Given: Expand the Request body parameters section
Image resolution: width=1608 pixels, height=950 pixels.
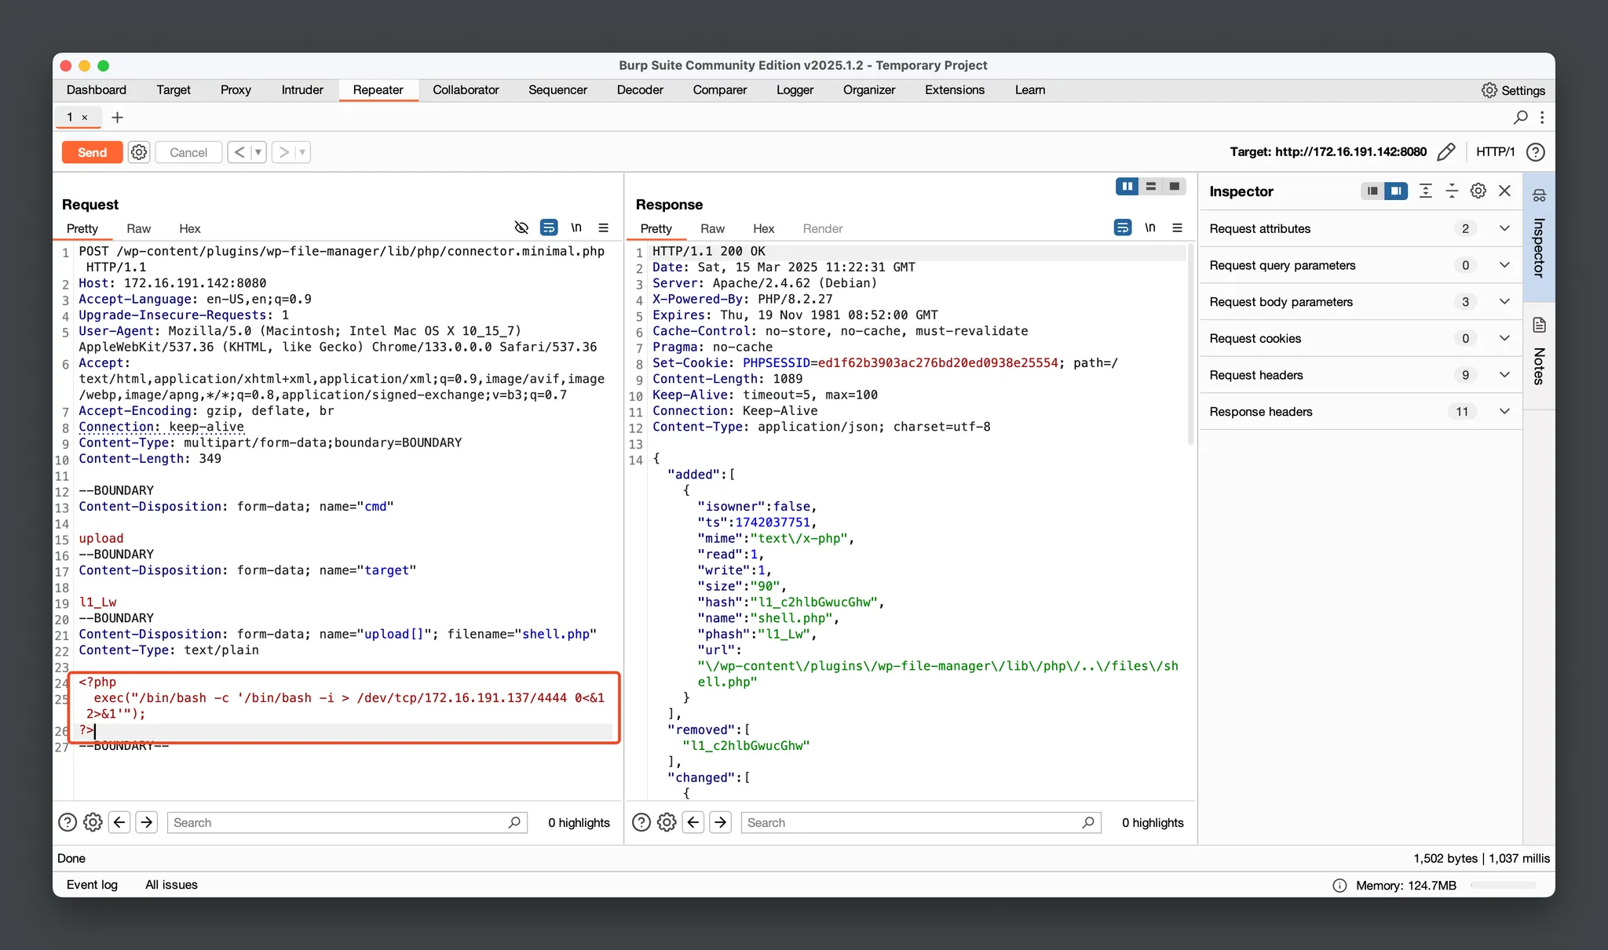Looking at the screenshot, I should [x=1504, y=302].
